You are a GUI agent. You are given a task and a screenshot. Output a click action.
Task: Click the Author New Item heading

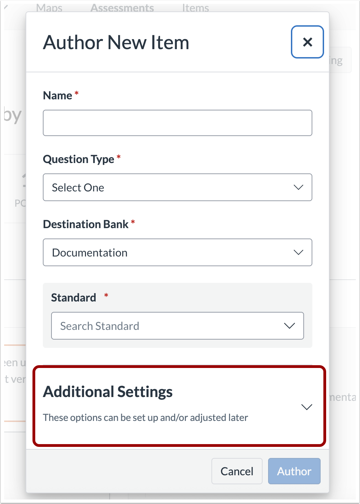116,42
